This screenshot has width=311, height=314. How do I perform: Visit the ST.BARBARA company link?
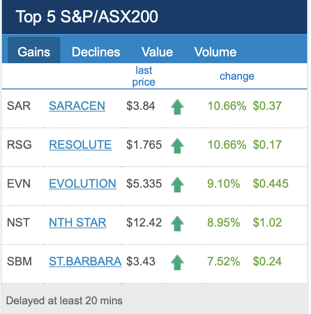point(85,262)
